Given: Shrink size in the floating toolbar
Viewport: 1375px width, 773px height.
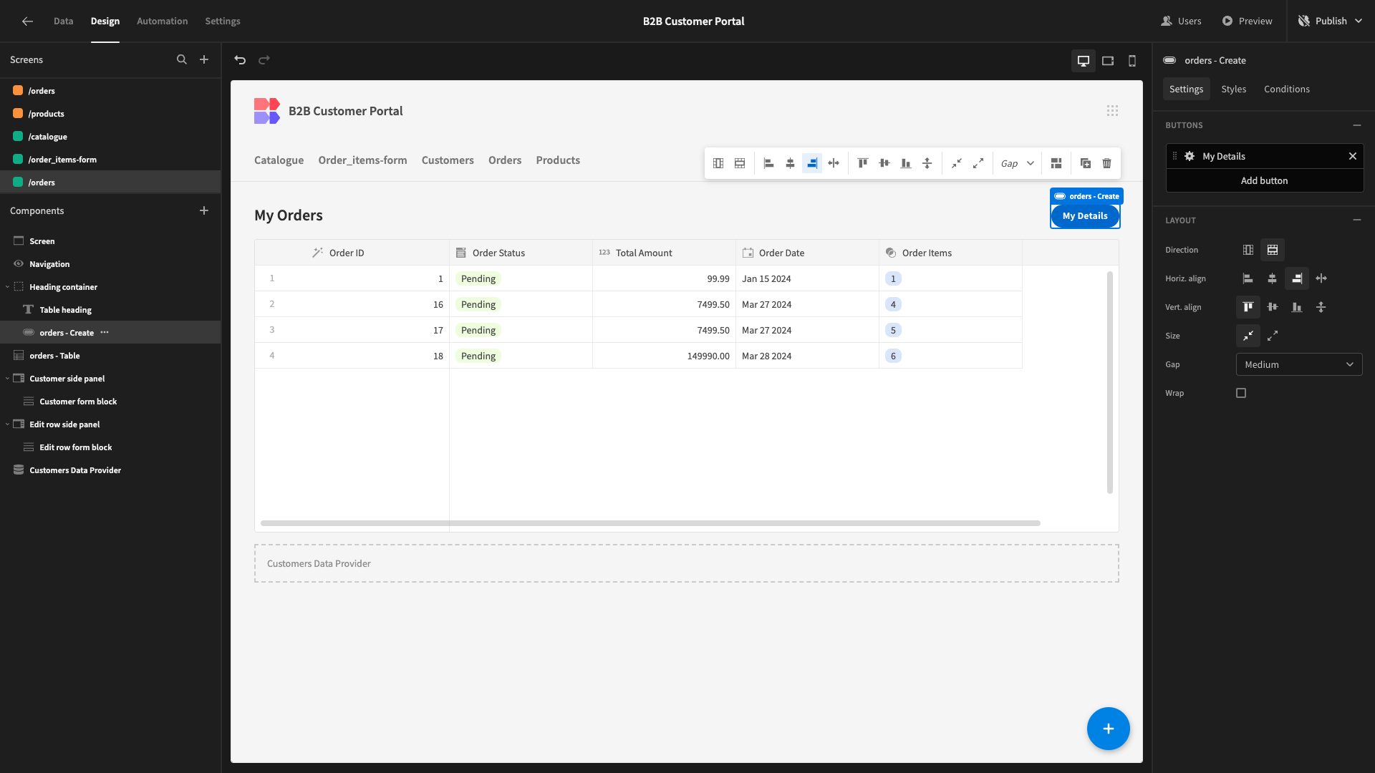Looking at the screenshot, I should (957, 163).
